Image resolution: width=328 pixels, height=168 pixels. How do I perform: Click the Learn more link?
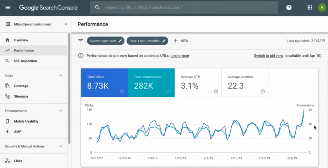(x=180, y=56)
